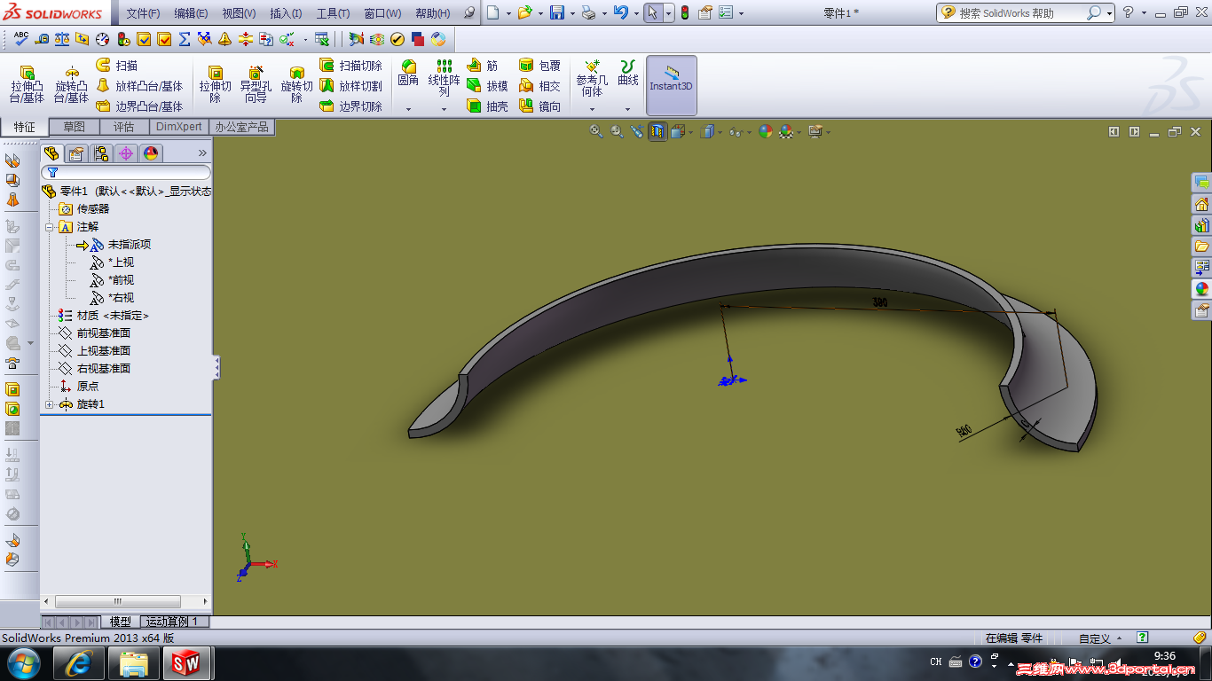Select the 相交 intersect tool
Viewport: 1212px width, 681px height.
point(539,86)
